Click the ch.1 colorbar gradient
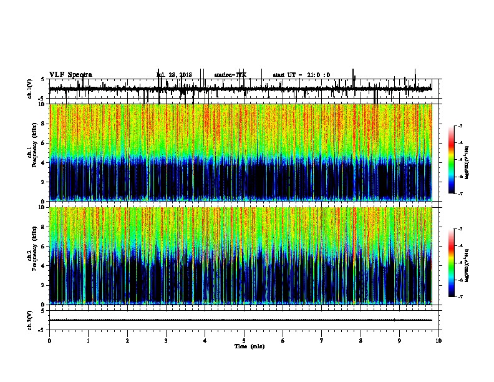The height and width of the screenshot is (382, 494). click(x=452, y=160)
